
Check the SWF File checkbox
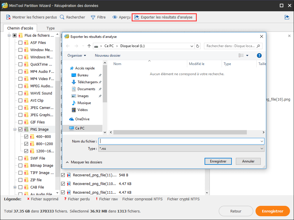pos(20,158)
